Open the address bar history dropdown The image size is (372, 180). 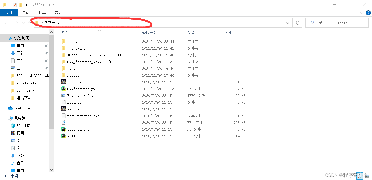tap(288, 23)
